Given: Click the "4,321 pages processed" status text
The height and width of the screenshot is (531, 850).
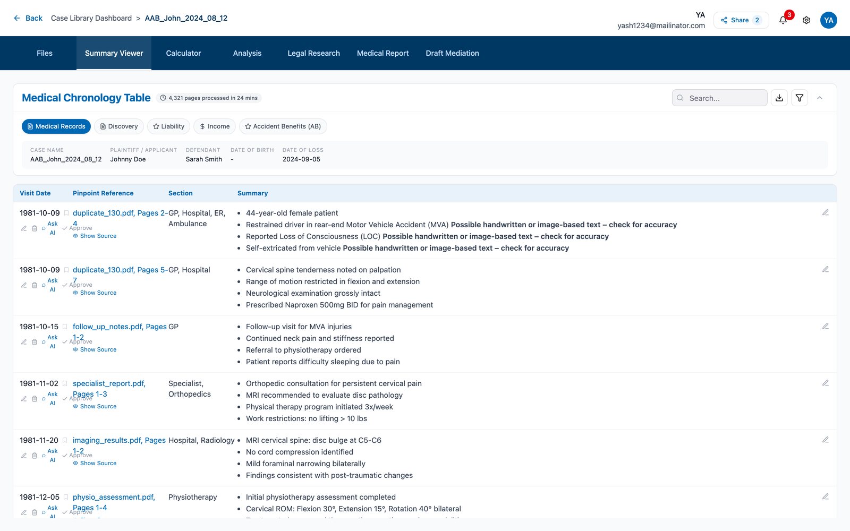Looking at the screenshot, I should [x=209, y=98].
